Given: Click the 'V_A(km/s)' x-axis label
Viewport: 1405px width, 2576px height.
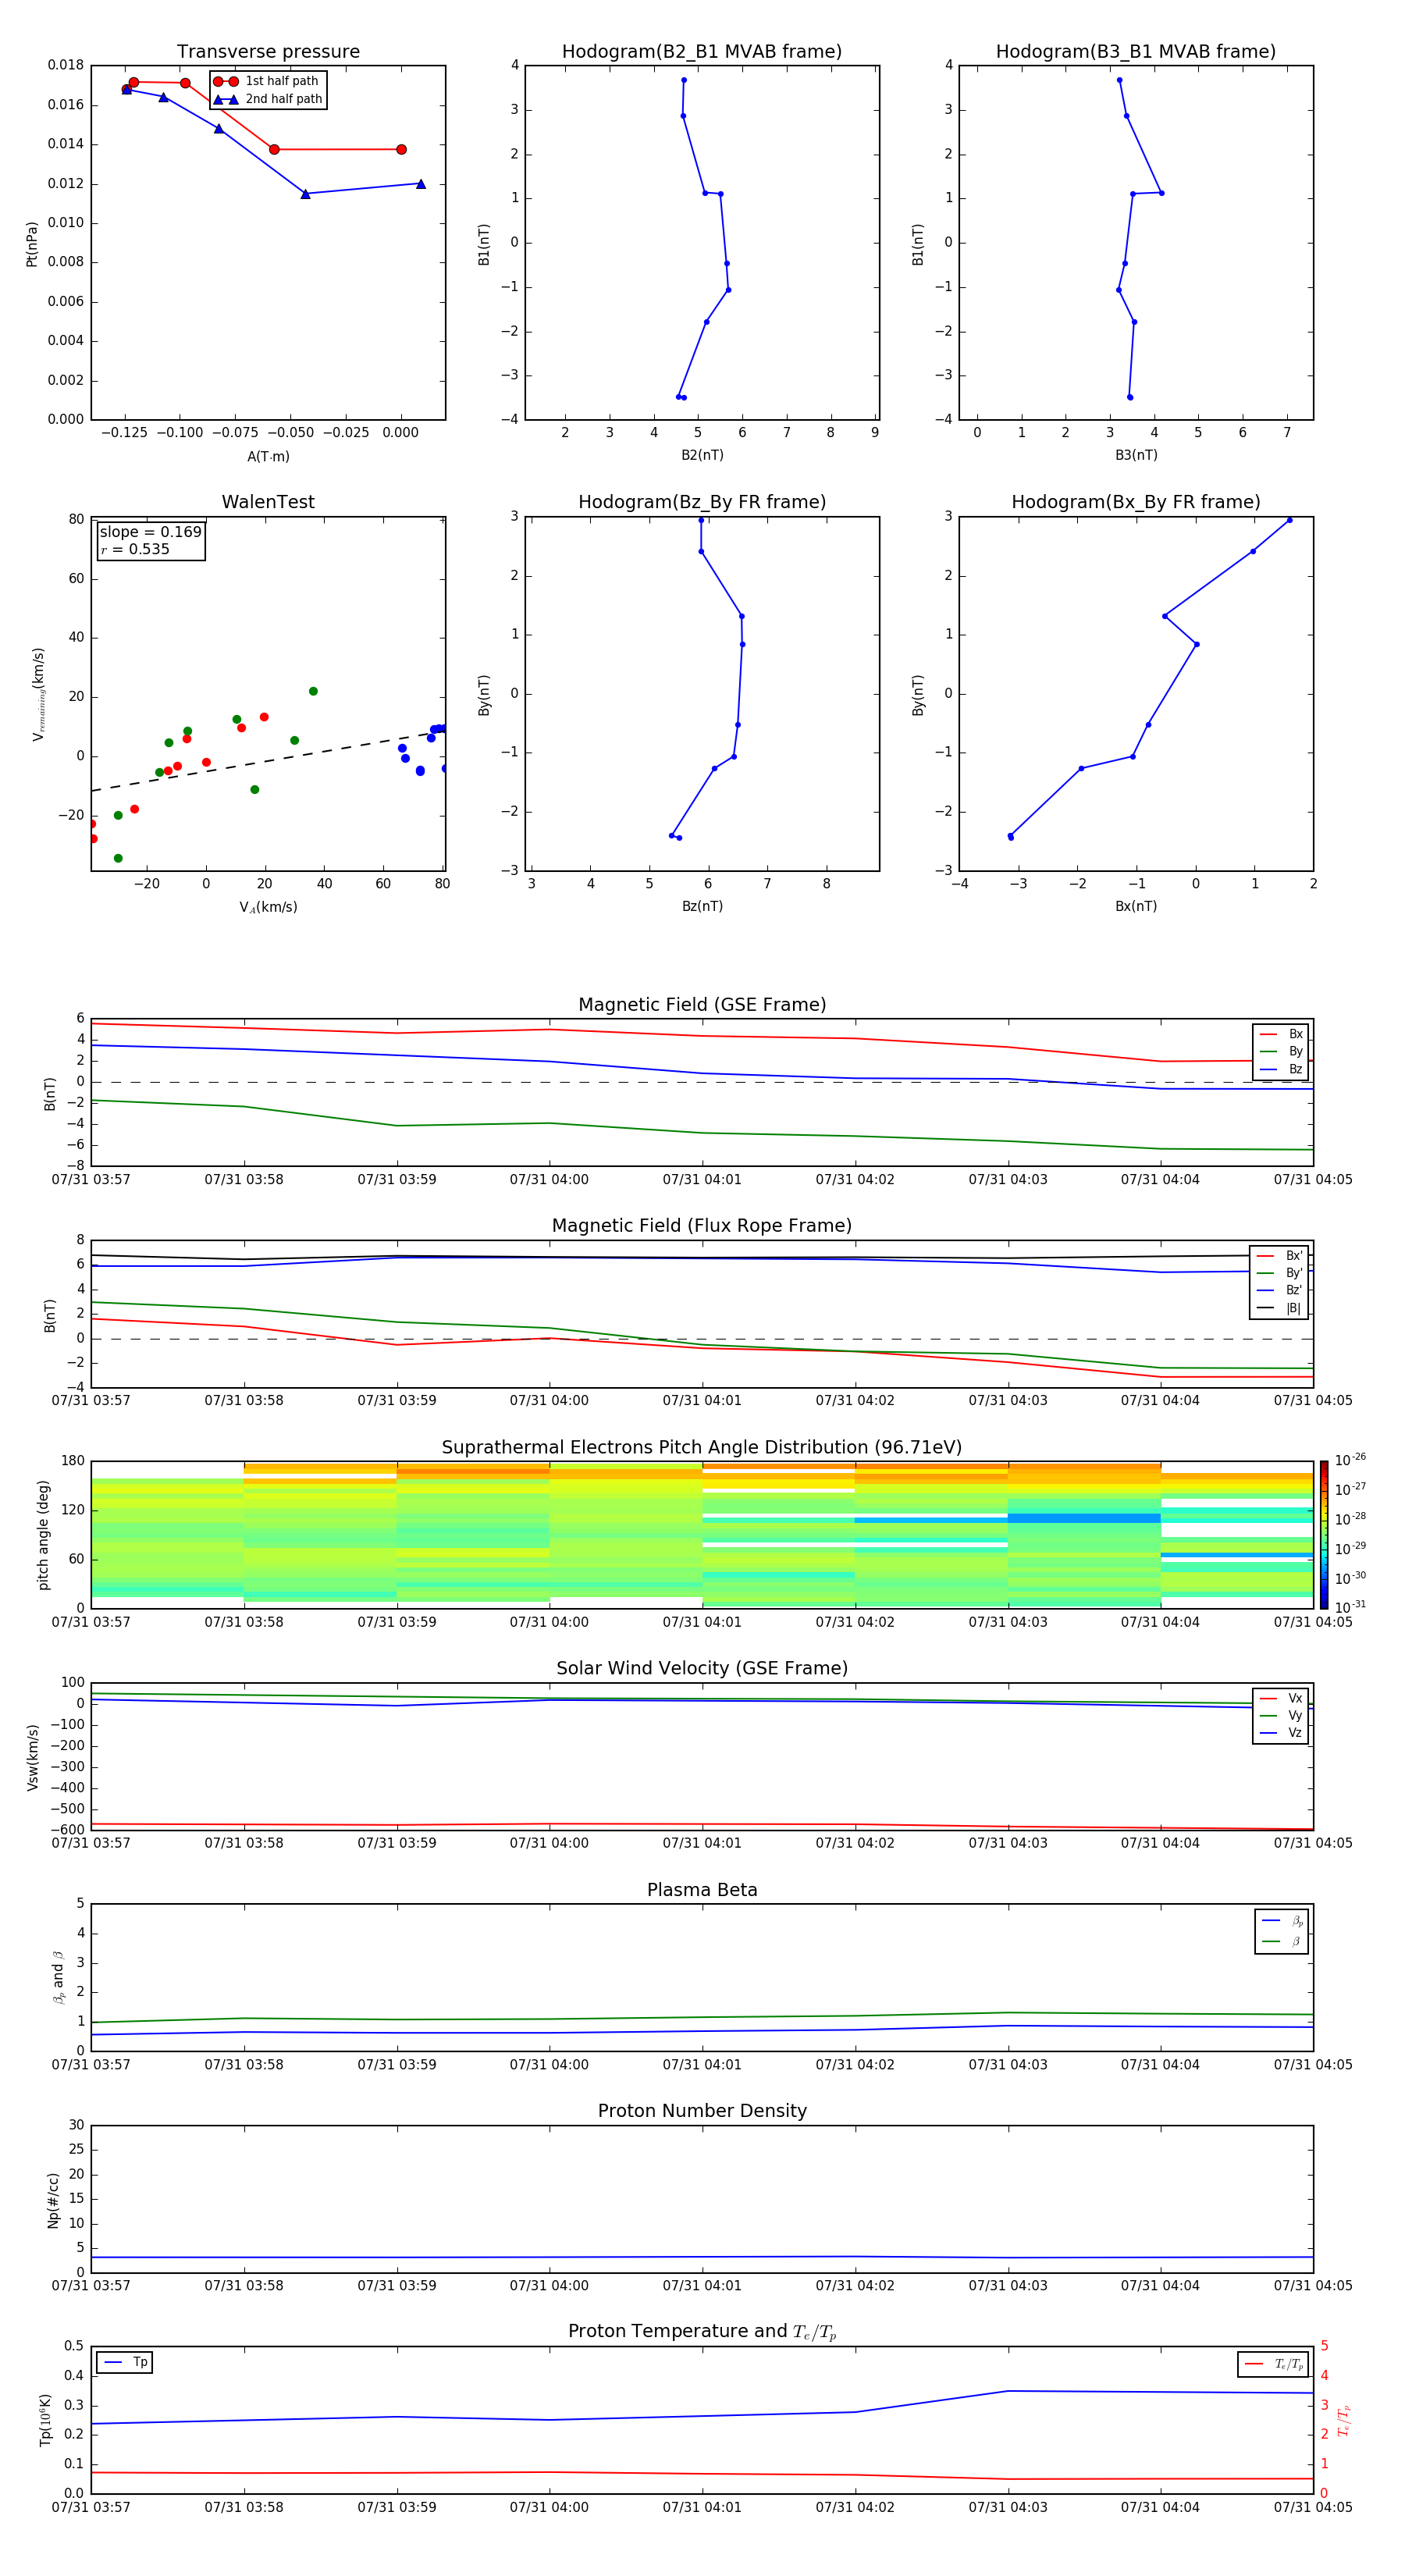Looking at the screenshot, I should click(x=268, y=907).
